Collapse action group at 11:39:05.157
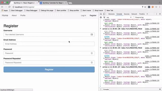162x91 pixels. tap(100, 67)
